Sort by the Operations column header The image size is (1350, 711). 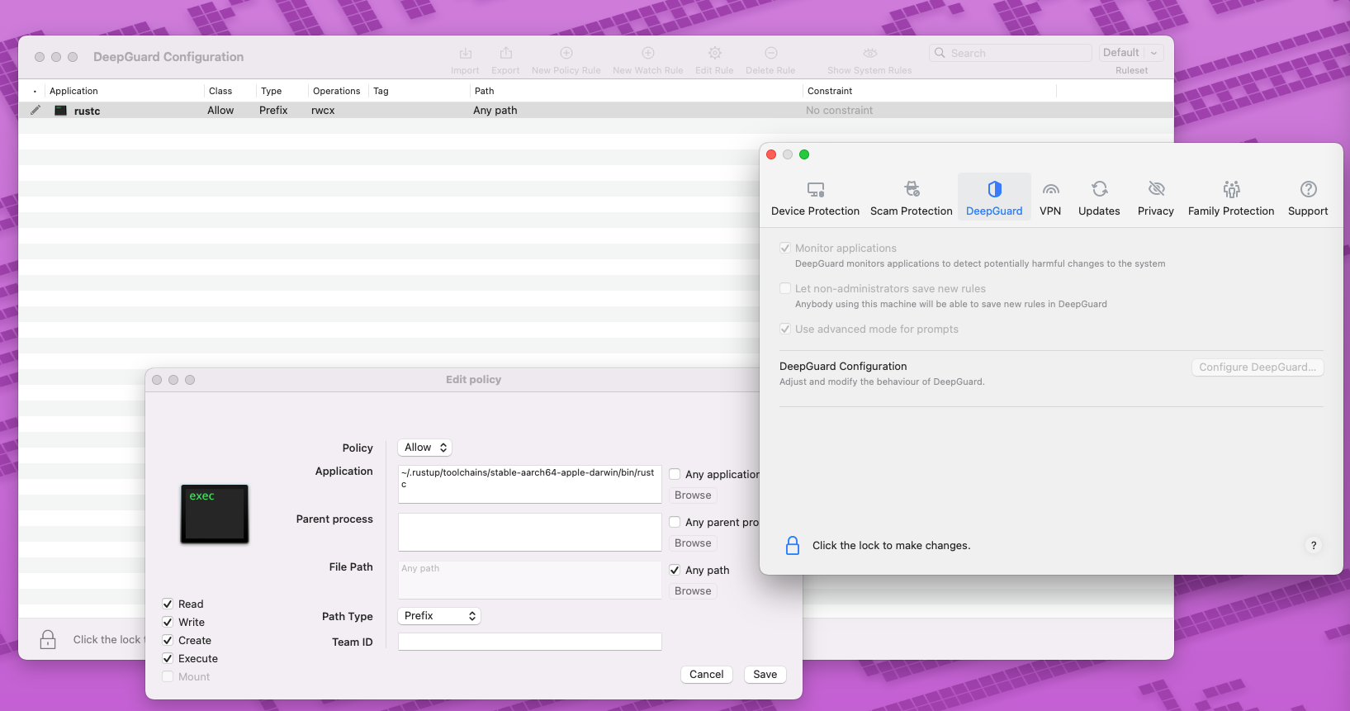(338, 91)
